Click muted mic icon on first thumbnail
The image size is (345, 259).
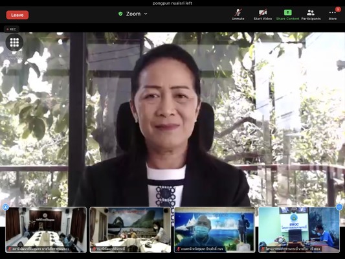coord(10,249)
